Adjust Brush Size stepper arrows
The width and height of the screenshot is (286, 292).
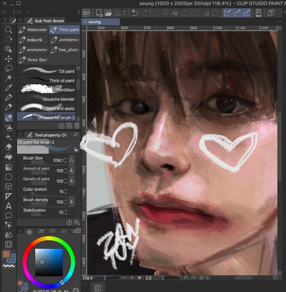(66, 160)
